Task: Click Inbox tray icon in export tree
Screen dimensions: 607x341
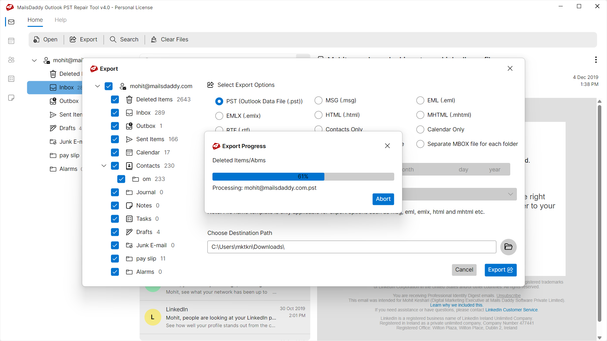Action: click(129, 113)
